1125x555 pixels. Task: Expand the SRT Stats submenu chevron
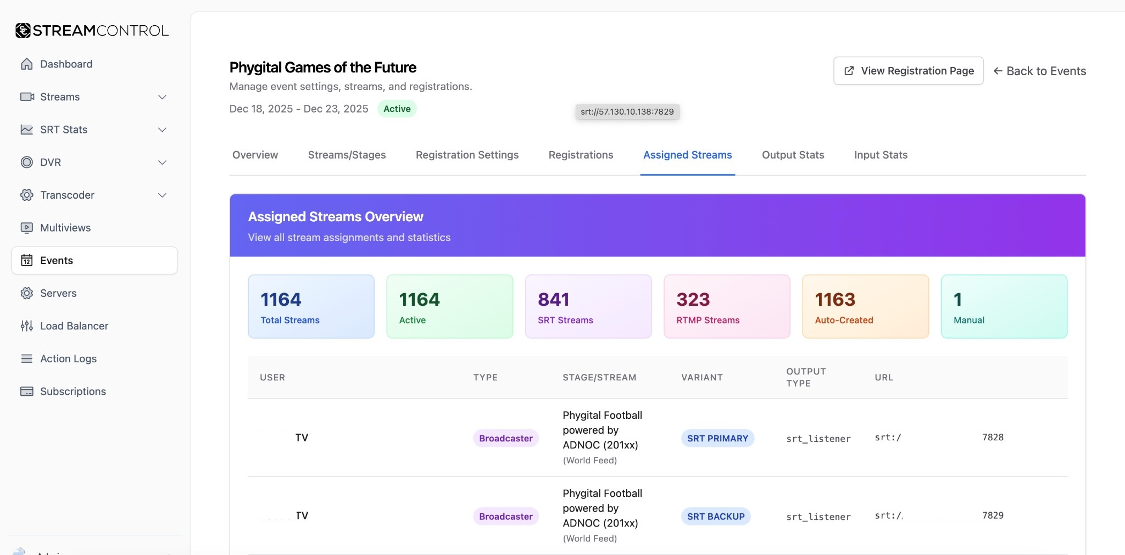tap(162, 130)
